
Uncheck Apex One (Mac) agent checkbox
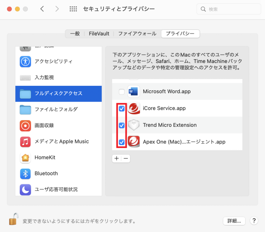tap(122, 142)
